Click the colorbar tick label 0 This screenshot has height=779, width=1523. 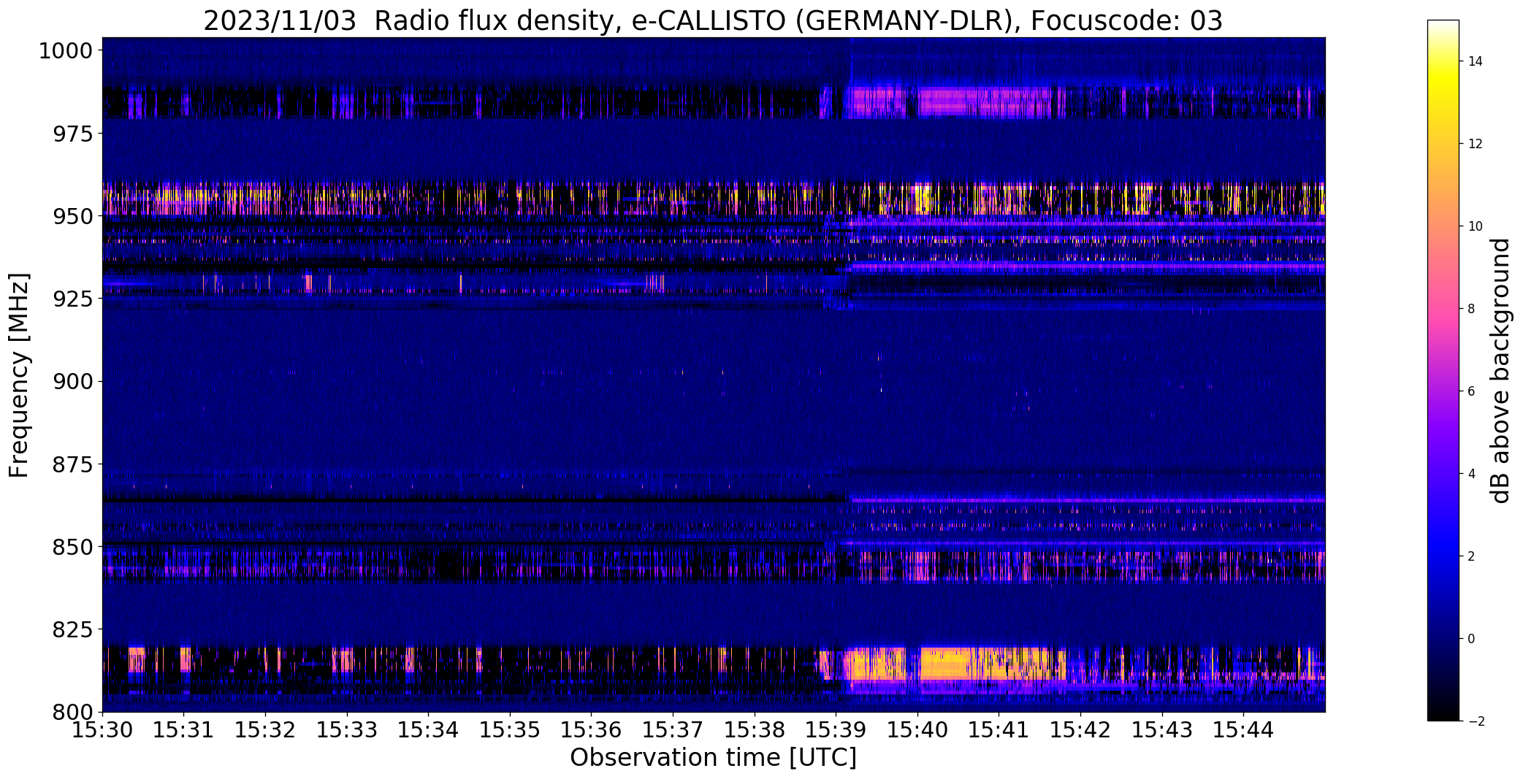coord(1472,639)
